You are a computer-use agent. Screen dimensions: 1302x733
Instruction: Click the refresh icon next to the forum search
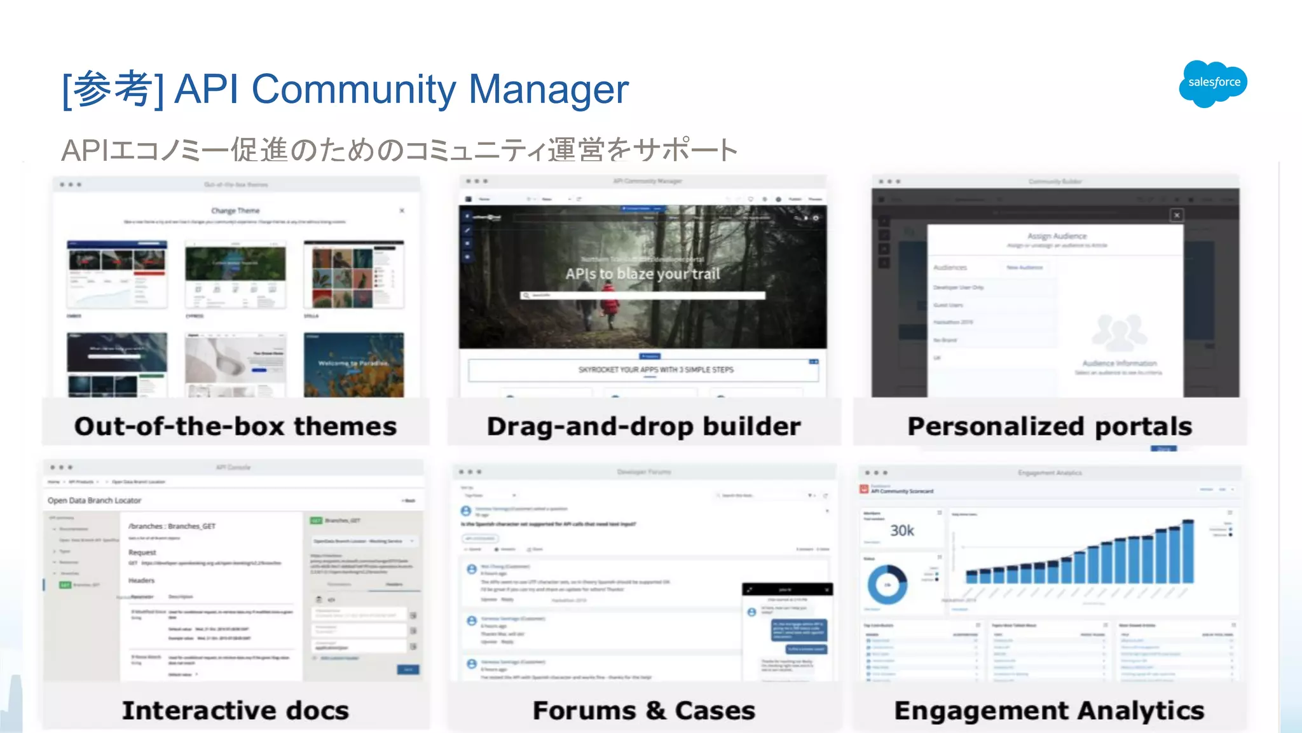826,495
